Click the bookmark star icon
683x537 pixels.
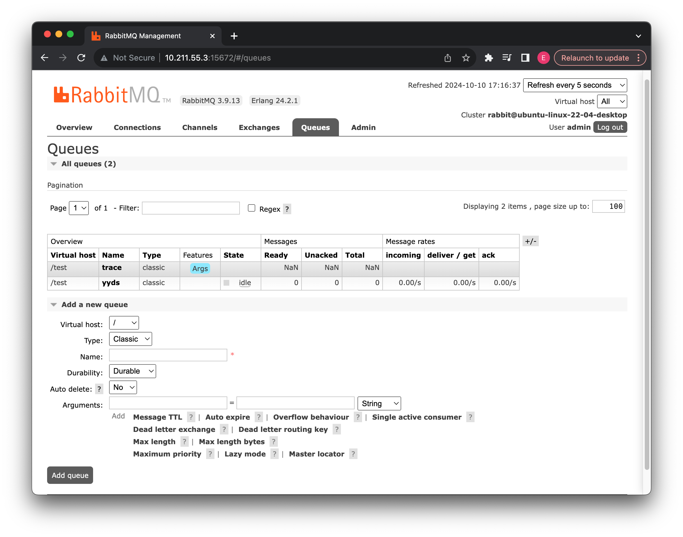click(x=465, y=58)
